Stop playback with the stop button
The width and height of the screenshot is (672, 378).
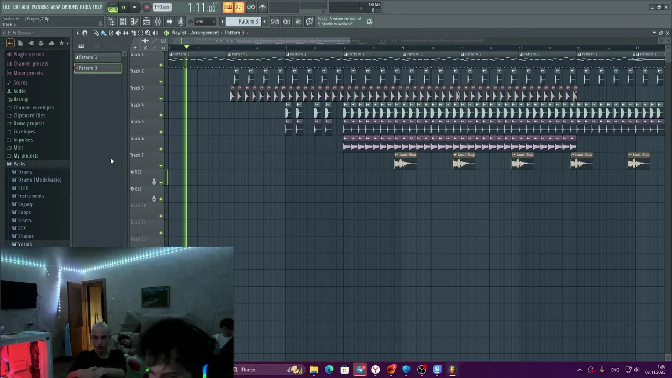pos(134,7)
